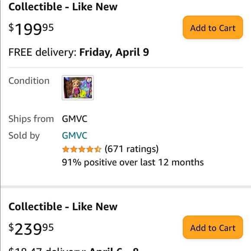251x251 pixels.
Task: Click the partially visible $18.47 delivery line
Action: click(x=74, y=249)
